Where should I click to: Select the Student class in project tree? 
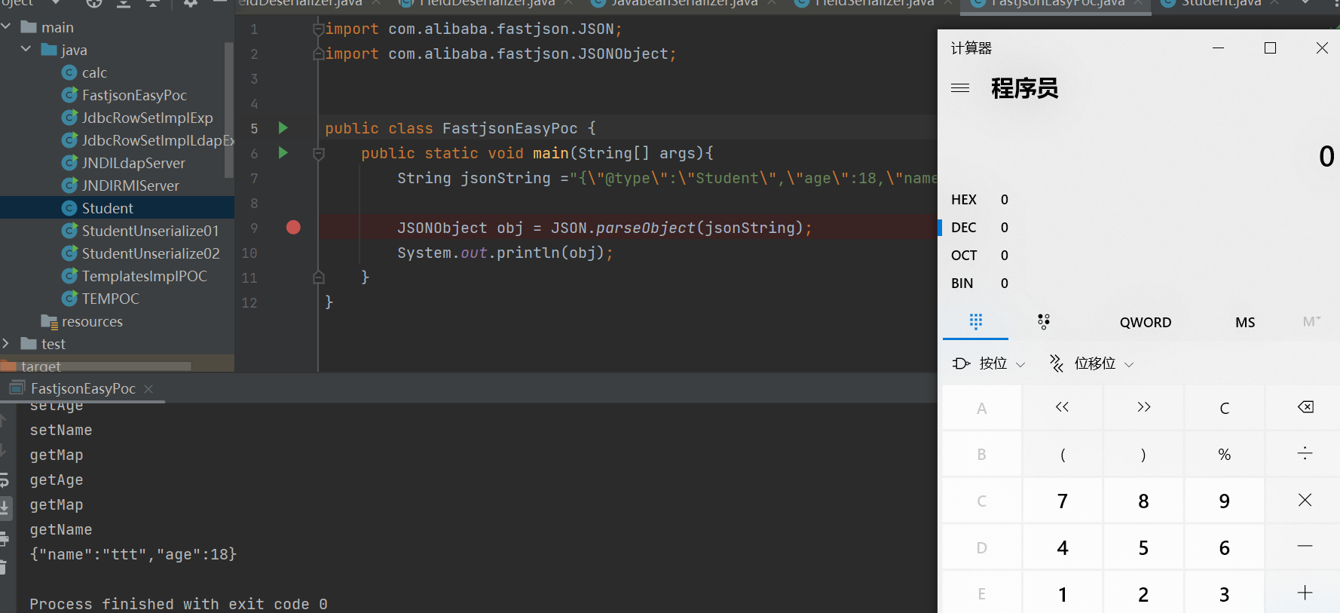pos(107,208)
